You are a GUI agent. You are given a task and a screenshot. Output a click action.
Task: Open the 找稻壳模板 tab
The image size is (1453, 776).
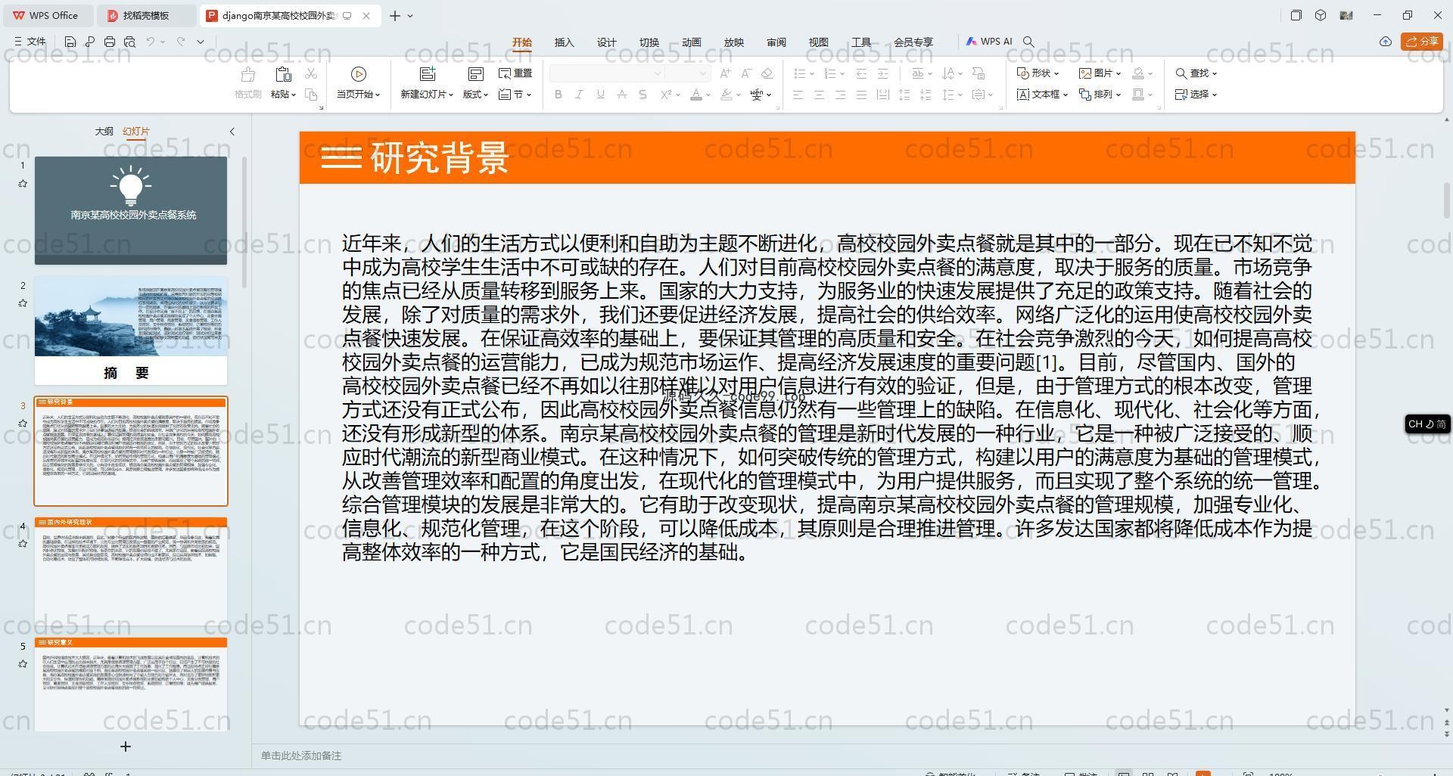pyautogui.click(x=146, y=15)
